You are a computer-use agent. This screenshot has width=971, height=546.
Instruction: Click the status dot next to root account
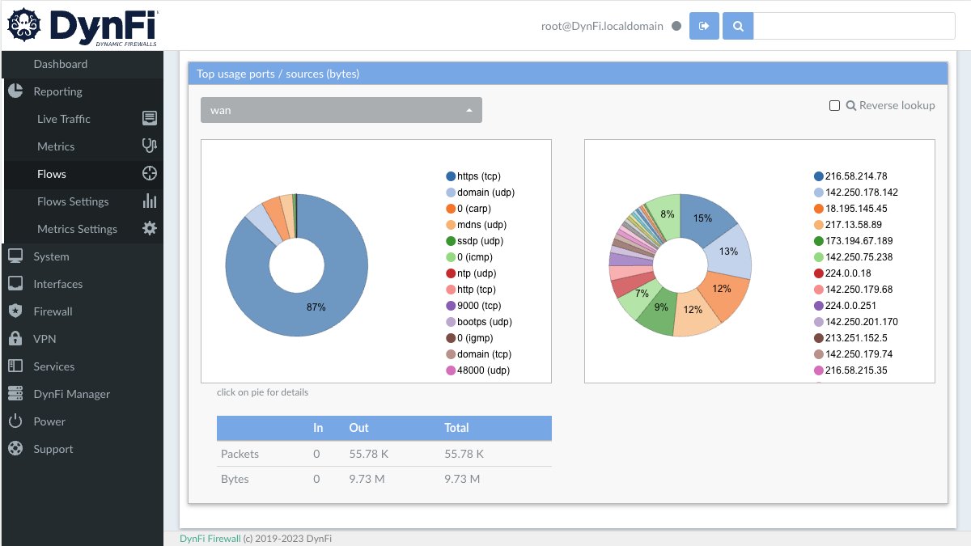coord(676,26)
